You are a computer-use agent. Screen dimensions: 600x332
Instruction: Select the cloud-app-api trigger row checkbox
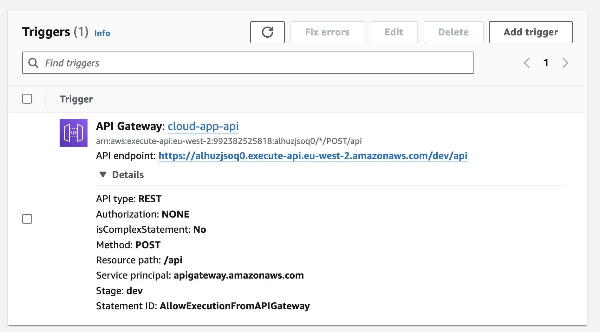(x=27, y=219)
